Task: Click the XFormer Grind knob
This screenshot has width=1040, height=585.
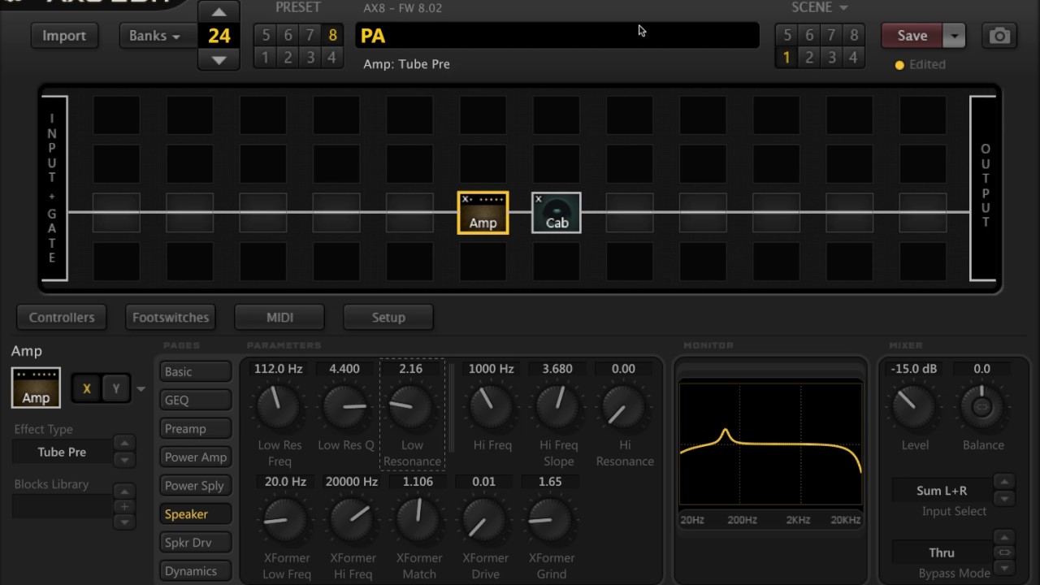Action: point(550,520)
